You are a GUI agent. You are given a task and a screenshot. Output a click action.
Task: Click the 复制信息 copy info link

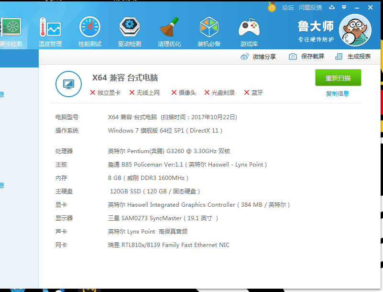point(338,93)
